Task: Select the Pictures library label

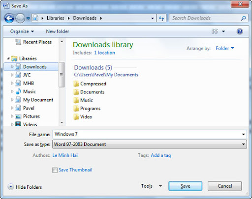Action: pos(31,116)
